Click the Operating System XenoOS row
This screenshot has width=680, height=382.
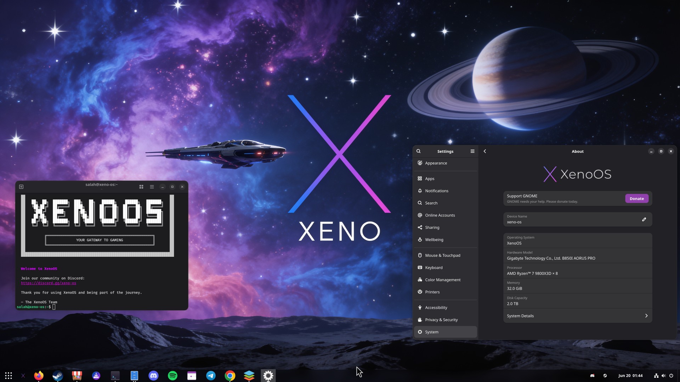pos(578,241)
